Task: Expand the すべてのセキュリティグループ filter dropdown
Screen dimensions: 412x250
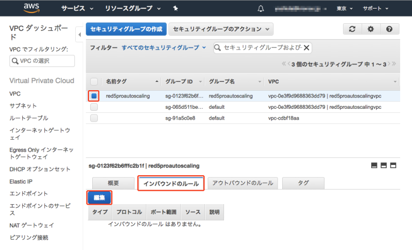Action: tap(164, 47)
